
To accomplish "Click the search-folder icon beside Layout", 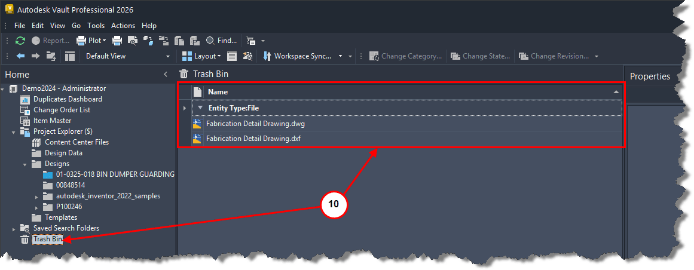I will coord(247,56).
